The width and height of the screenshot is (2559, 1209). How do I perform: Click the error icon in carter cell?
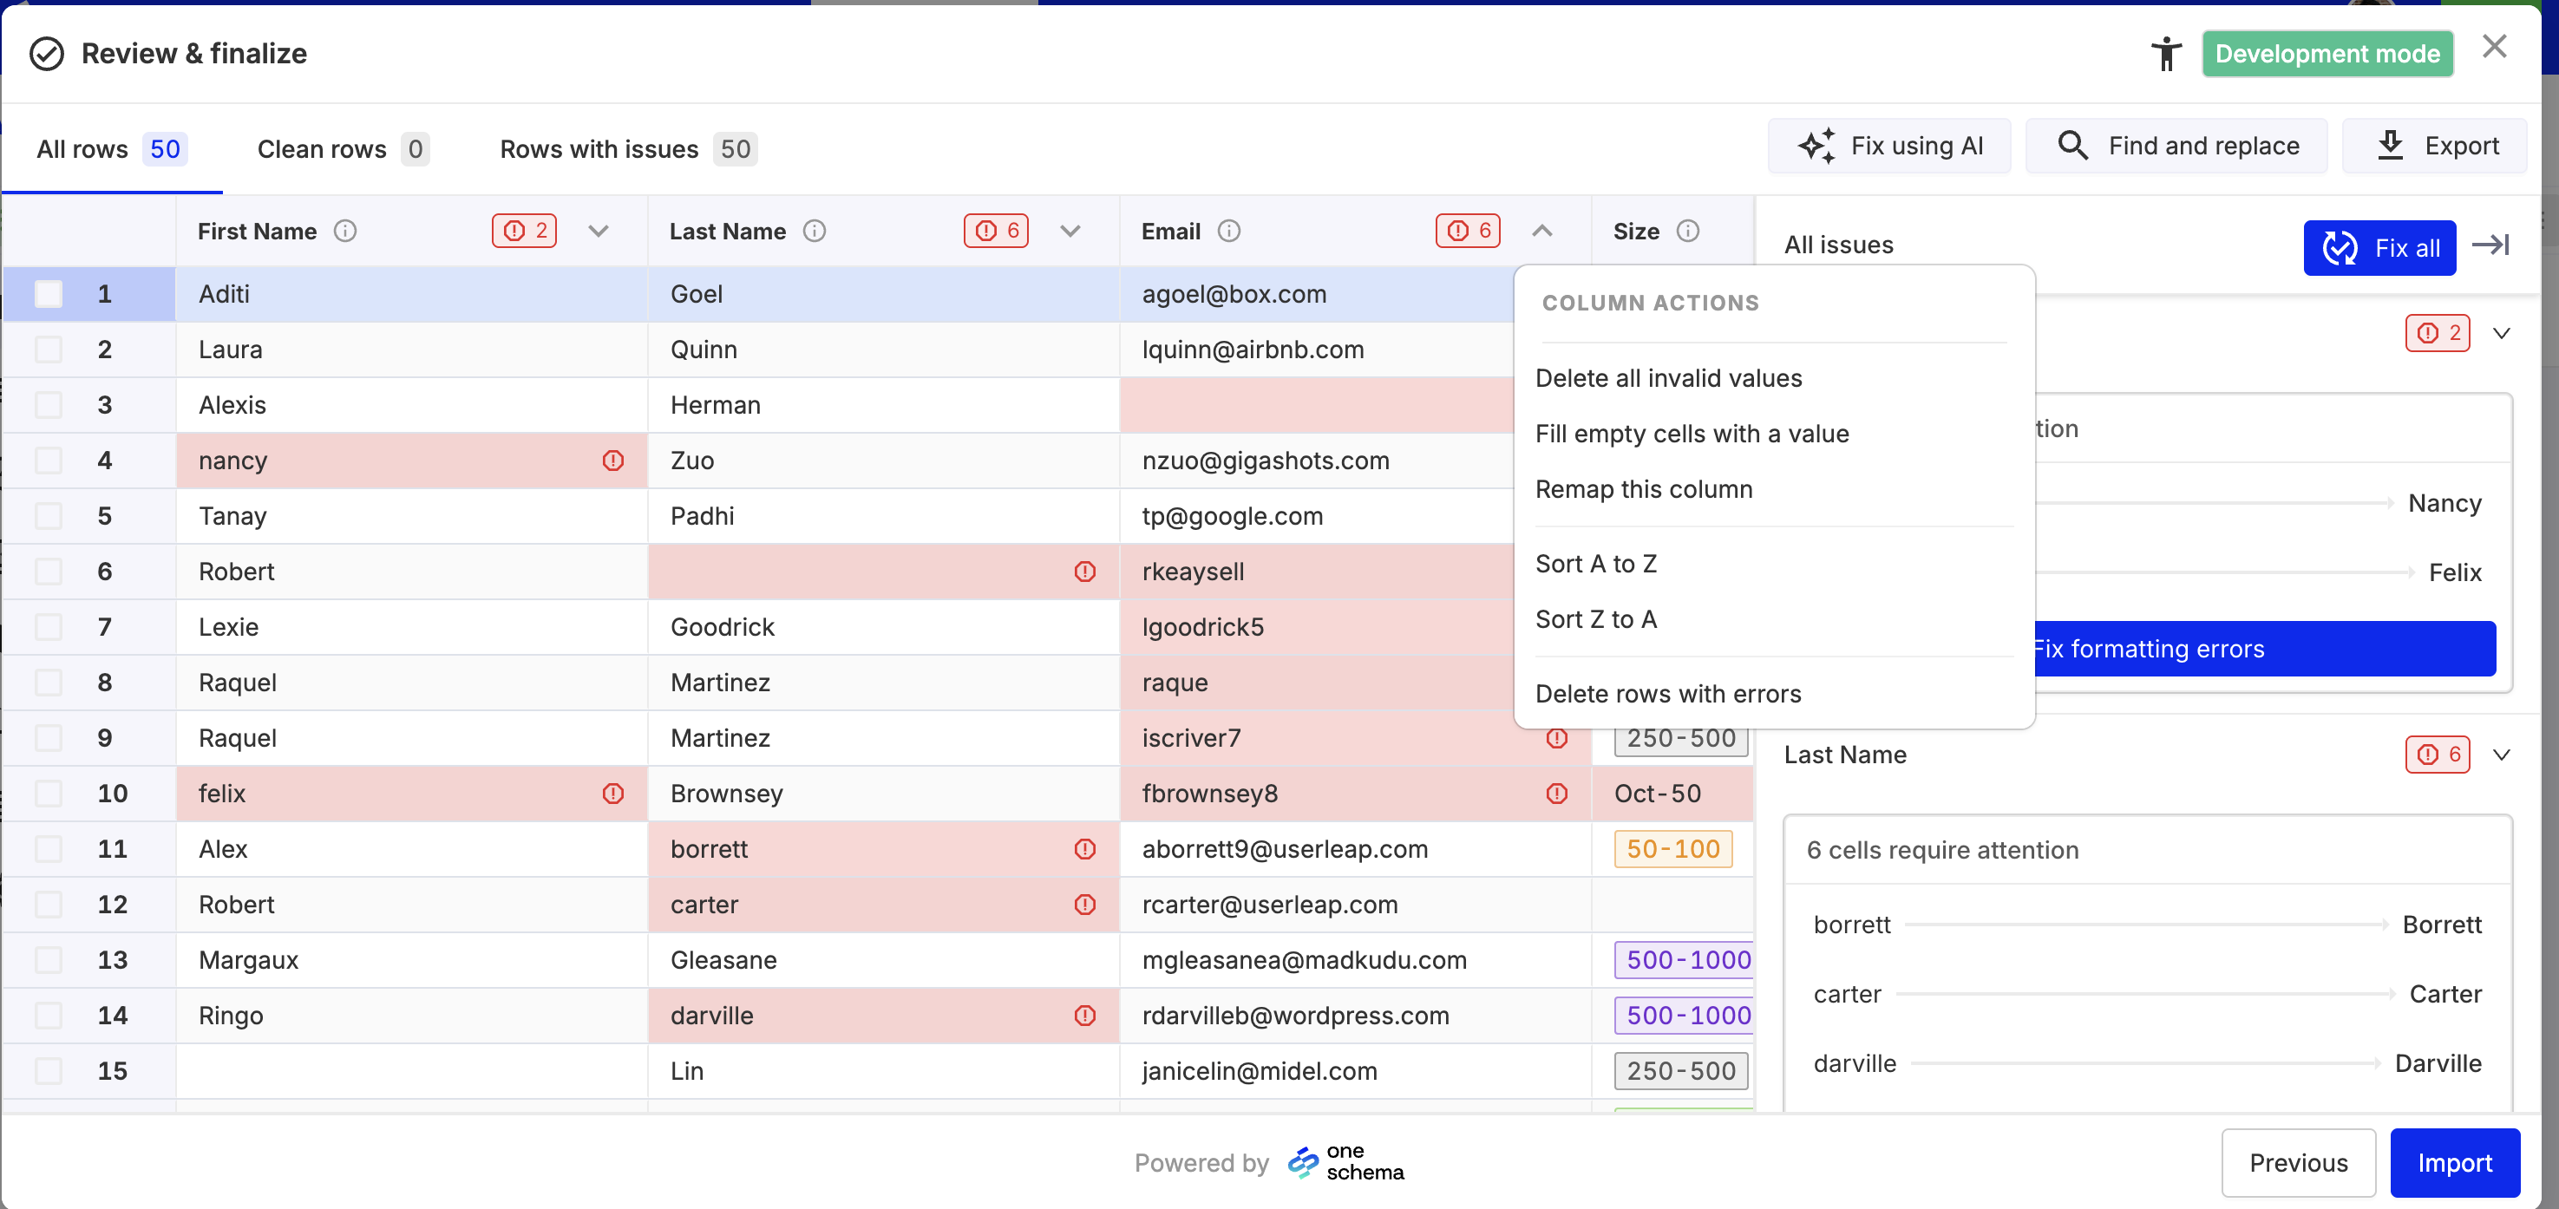coord(1085,905)
